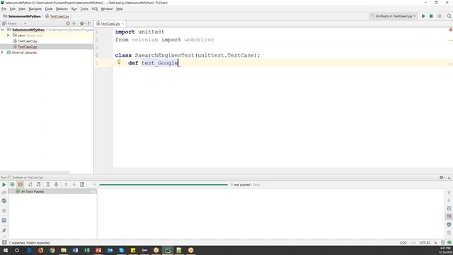Click line:column 5:20 indicator
The height and width of the screenshot is (255, 453).
403,243
